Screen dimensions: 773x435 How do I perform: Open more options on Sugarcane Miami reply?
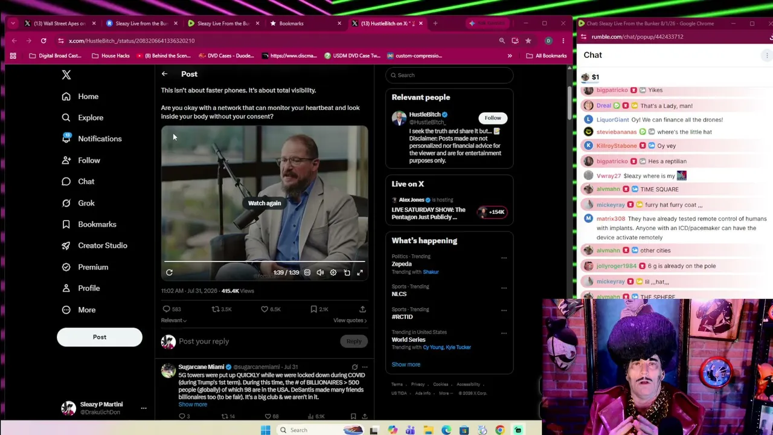[x=364, y=367]
